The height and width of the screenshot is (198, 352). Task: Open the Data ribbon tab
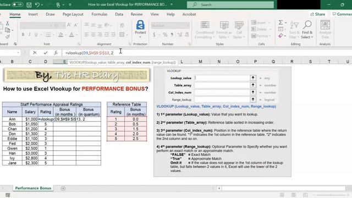click(119, 14)
